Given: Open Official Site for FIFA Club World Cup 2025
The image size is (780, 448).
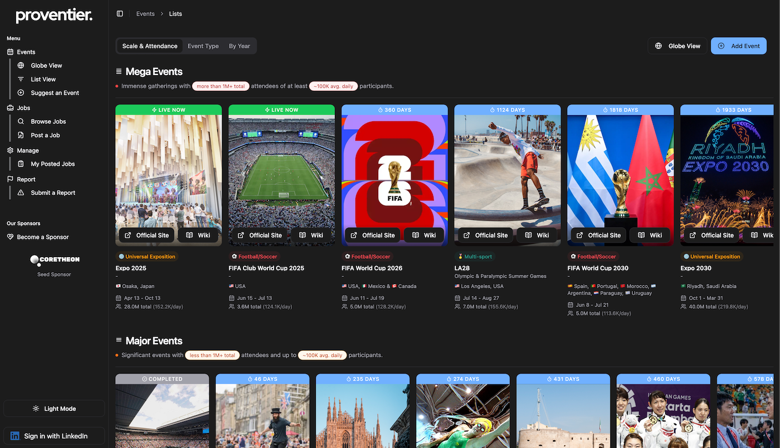Looking at the screenshot, I should tap(259, 235).
